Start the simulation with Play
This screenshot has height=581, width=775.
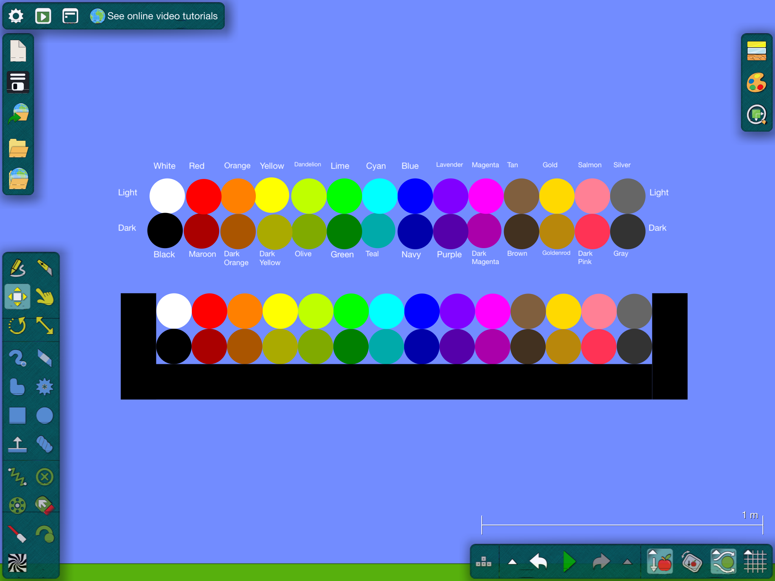pyautogui.click(x=569, y=562)
